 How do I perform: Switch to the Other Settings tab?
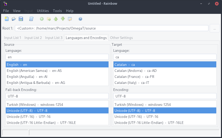121,38
